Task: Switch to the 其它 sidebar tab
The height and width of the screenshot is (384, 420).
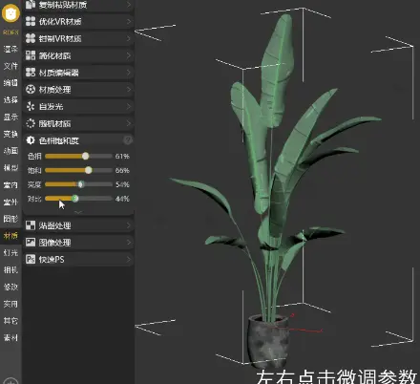Action: pos(10,321)
